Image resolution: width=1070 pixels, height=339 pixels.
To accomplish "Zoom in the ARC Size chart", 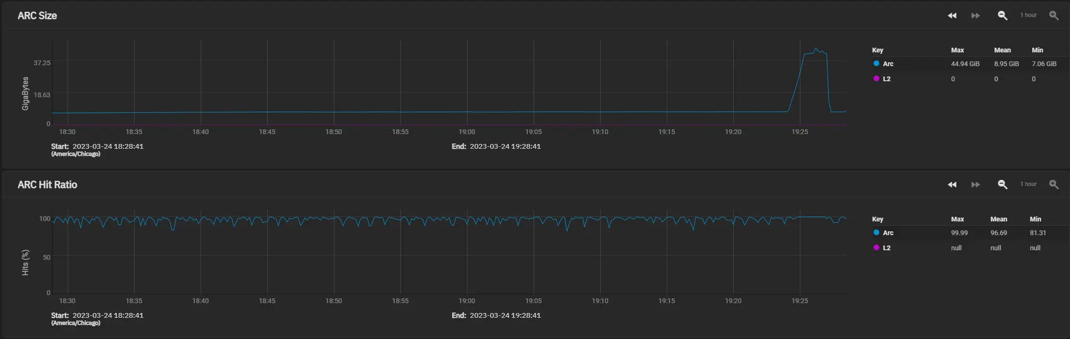I will (x=1054, y=16).
